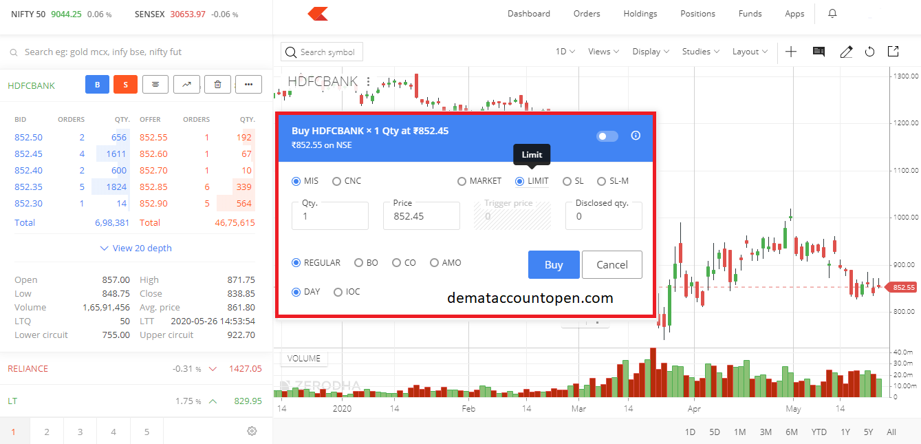Click the Price input field
921x444 pixels.
click(421, 215)
